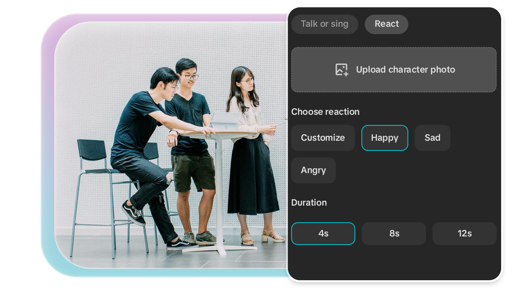The height and width of the screenshot is (292, 519).
Task: Click the "Upload character photo" text label
Action: (x=405, y=69)
